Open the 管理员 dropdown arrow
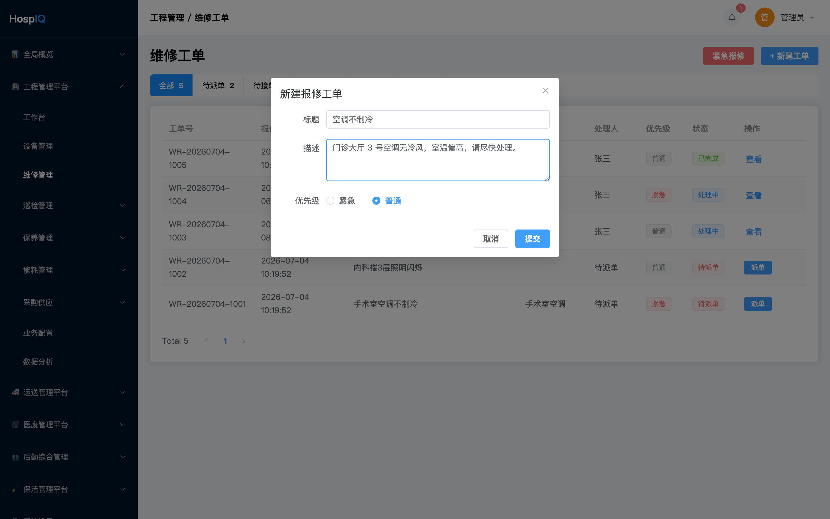The height and width of the screenshot is (519, 830). point(812,18)
